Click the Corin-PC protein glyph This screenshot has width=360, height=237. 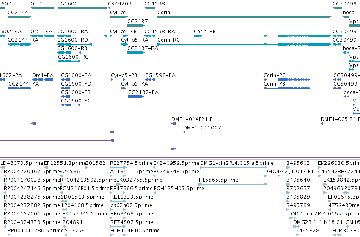tap(287, 80)
